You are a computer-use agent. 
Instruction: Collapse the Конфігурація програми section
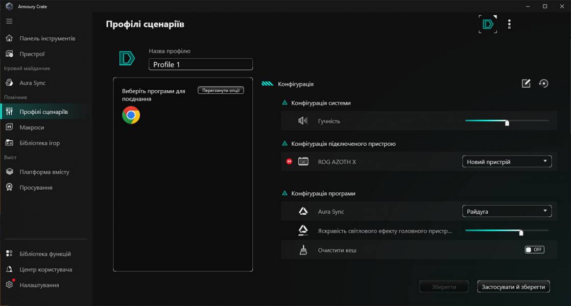(x=285, y=194)
